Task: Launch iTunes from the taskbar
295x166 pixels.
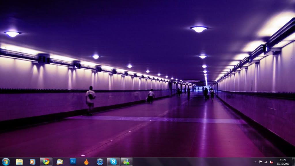Action: [100, 162]
